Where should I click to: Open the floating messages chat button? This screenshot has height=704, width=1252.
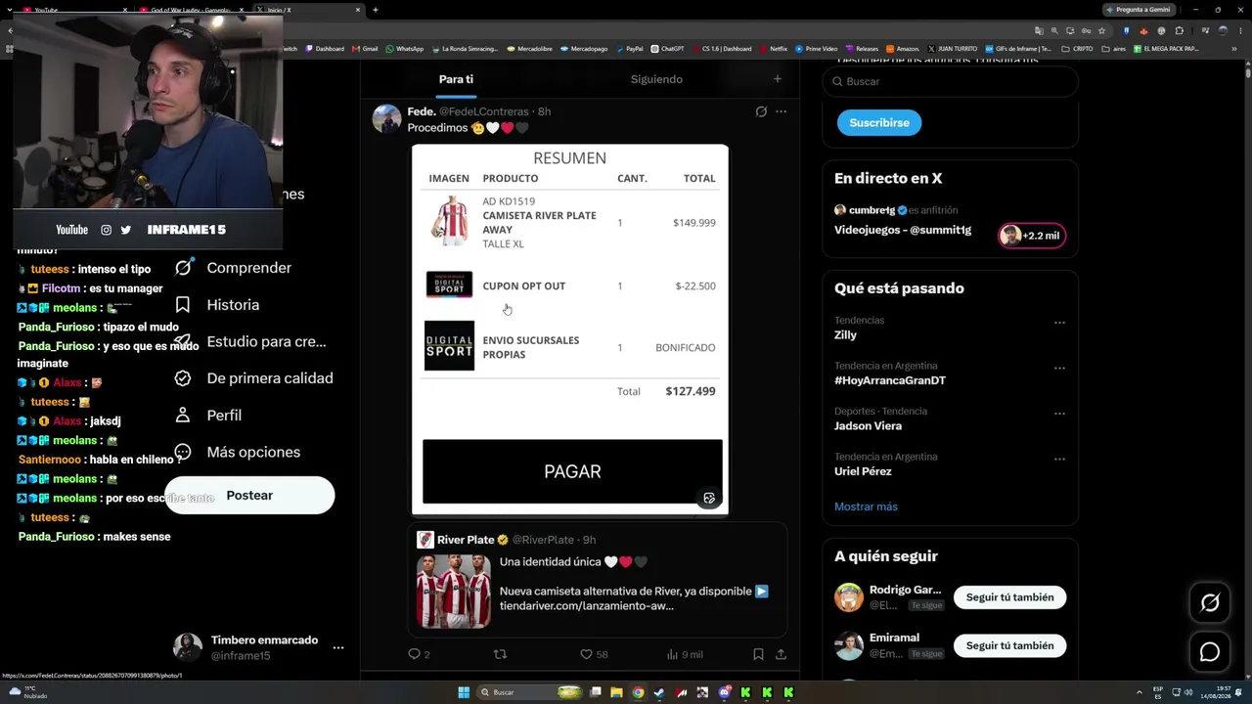(x=1210, y=652)
